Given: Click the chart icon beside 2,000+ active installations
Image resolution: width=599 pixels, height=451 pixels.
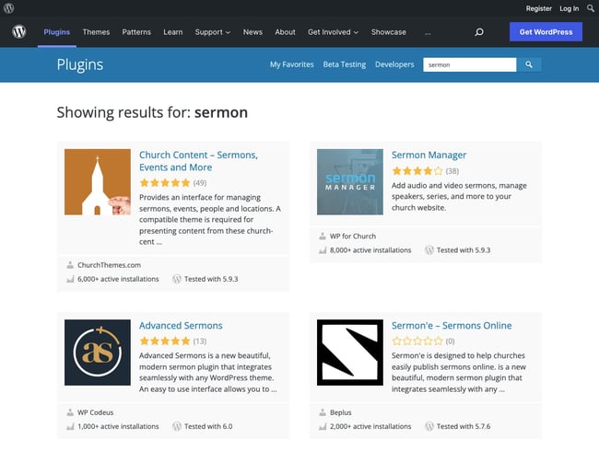Looking at the screenshot, I should pyautogui.click(x=323, y=426).
